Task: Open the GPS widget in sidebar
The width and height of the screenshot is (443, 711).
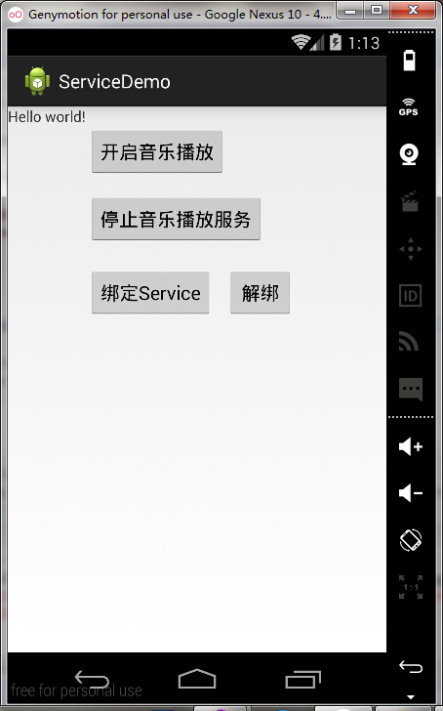Action: (409, 107)
